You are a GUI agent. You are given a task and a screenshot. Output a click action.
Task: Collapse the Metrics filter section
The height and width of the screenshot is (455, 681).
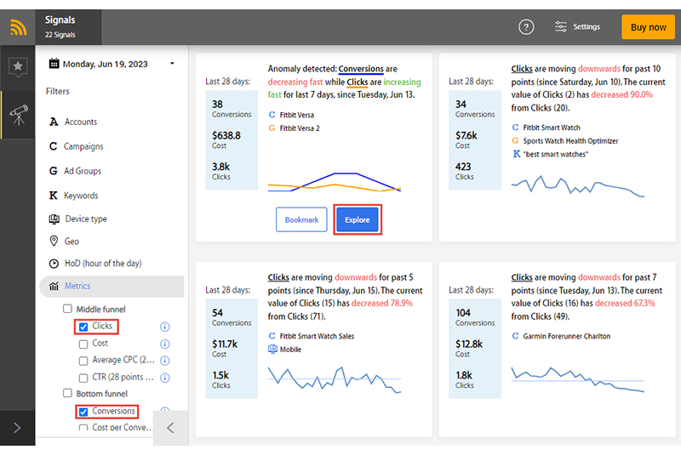pyautogui.click(x=112, y=287)
